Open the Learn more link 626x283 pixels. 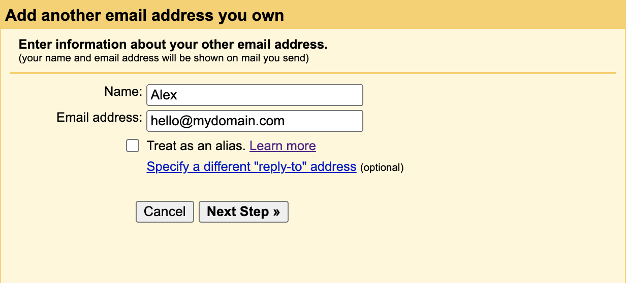[x=283, y=146]
